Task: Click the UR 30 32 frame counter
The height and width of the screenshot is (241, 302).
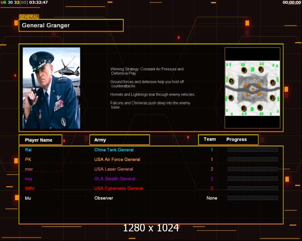Action: pos(14,2)
